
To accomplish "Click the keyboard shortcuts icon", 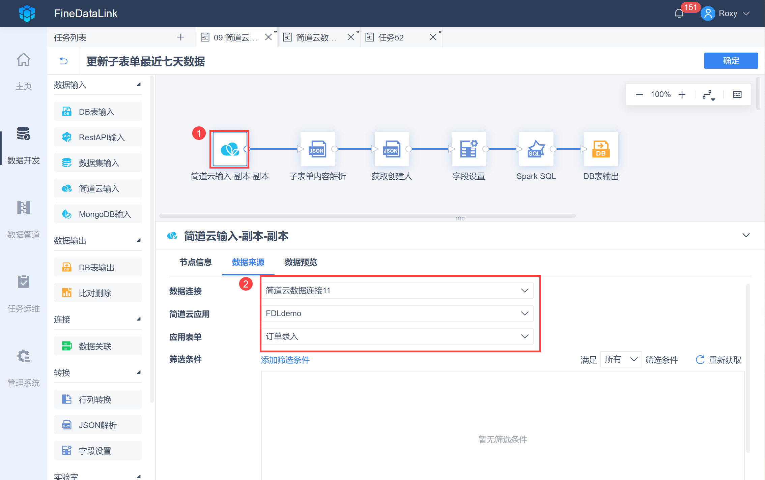I will pyautogui.click(x=737, y=94).
